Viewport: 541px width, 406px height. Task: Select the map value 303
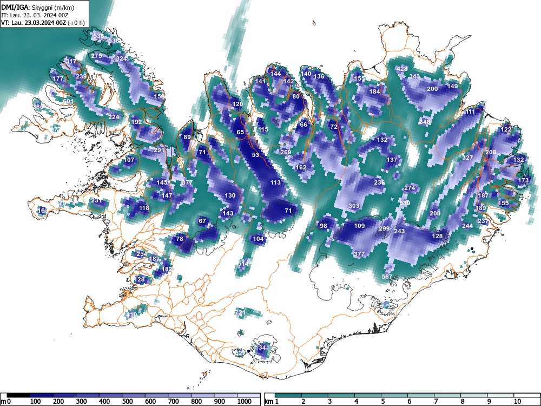point(354,206)
